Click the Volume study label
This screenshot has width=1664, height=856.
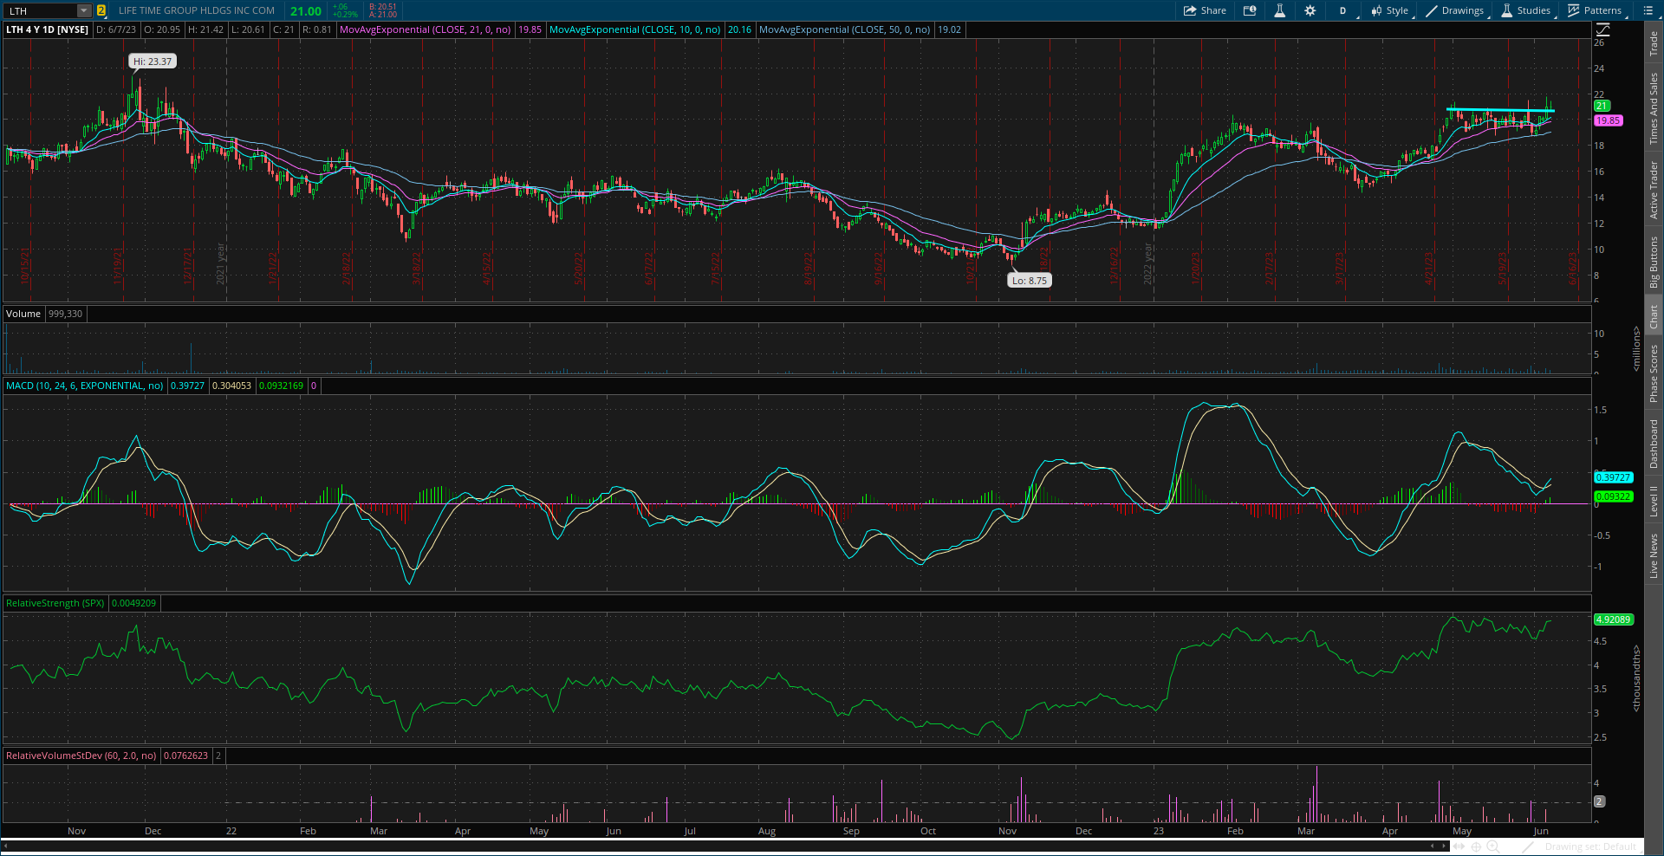(x=23, y=314)
